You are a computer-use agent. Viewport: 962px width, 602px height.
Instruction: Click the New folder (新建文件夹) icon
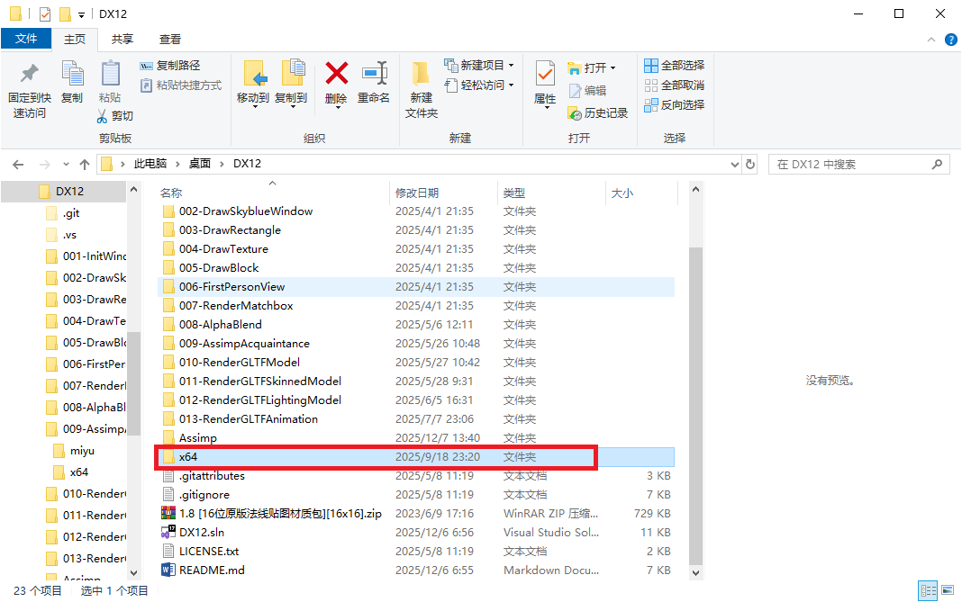point(421,74)
